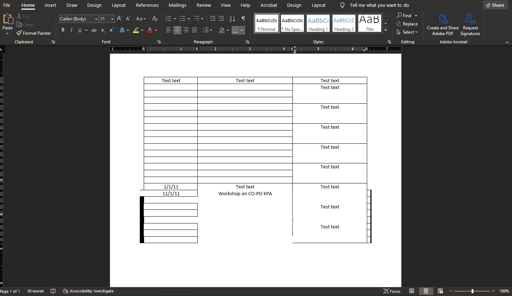Click the Tell me search field
The height and width of the screenshot is (296, 512).
pos(379,5)
